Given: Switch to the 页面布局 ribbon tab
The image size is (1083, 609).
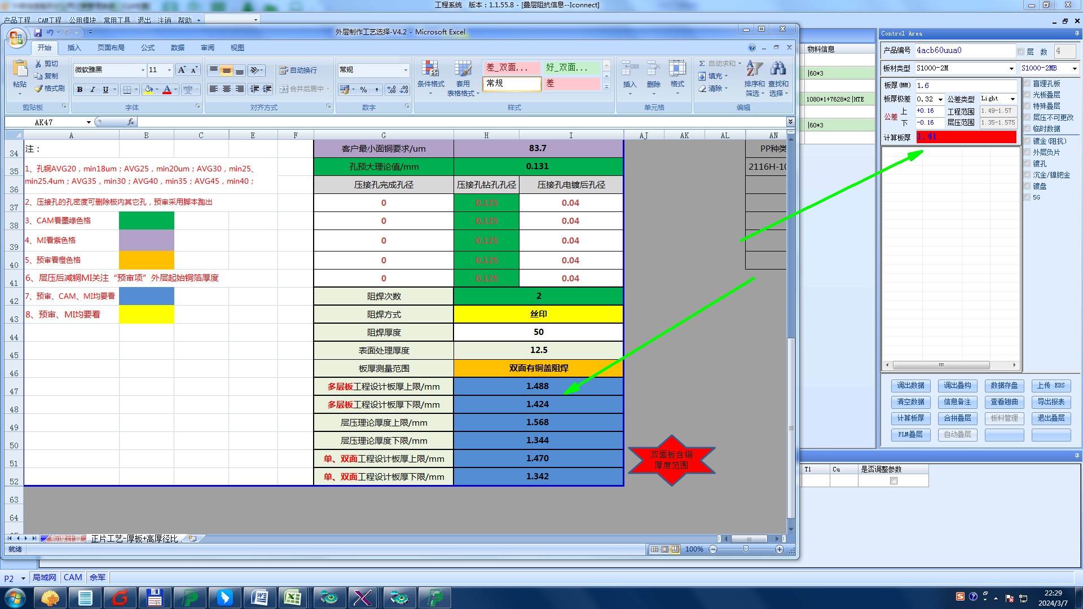Looking at the screenshot, I should [111, 48].
